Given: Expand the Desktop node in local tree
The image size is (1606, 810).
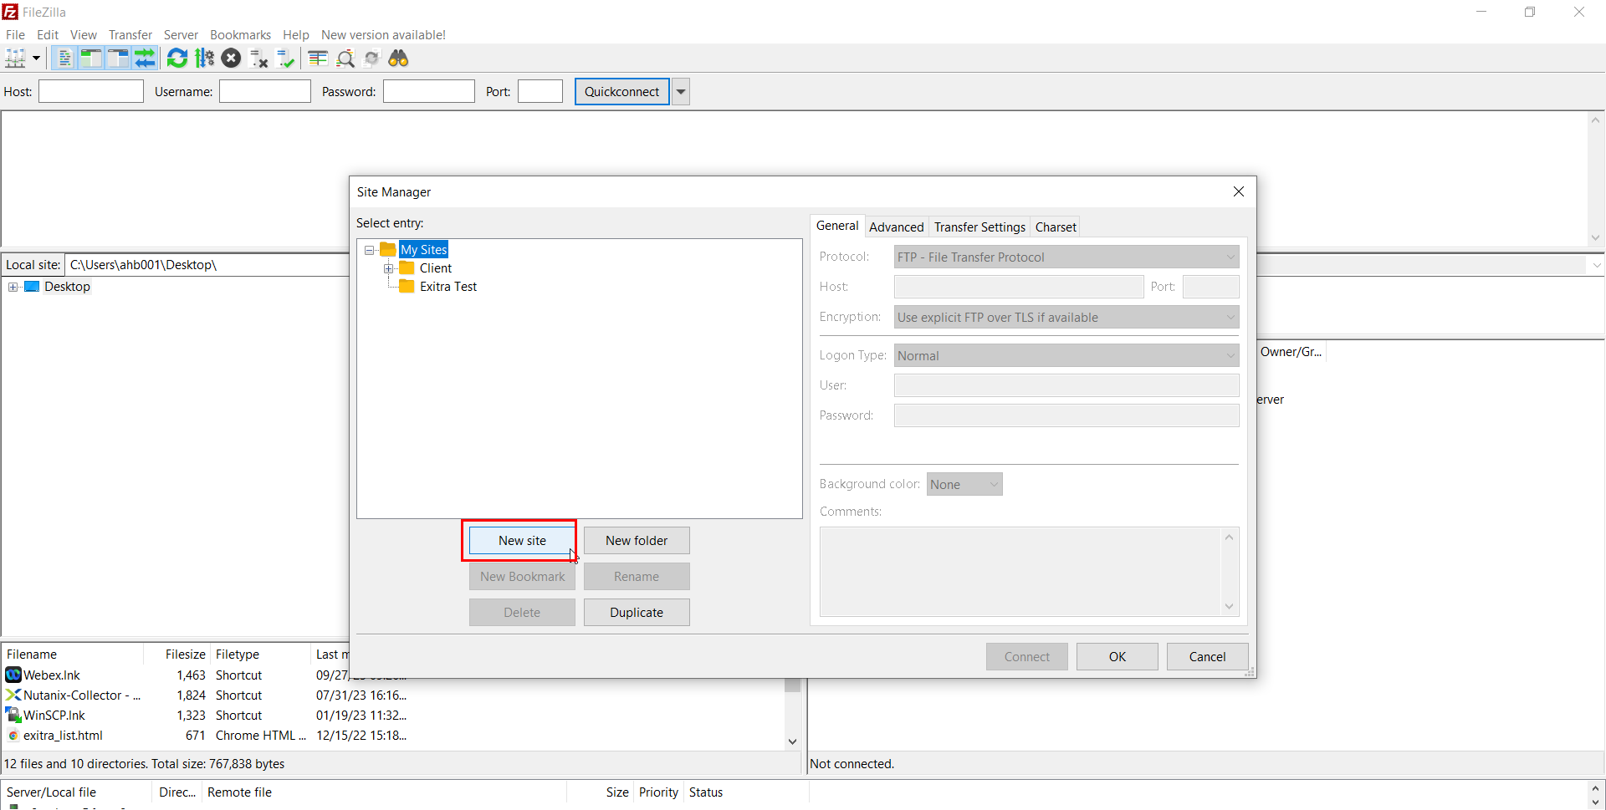Looking at the screenshot, I should [x=13, y=287].
